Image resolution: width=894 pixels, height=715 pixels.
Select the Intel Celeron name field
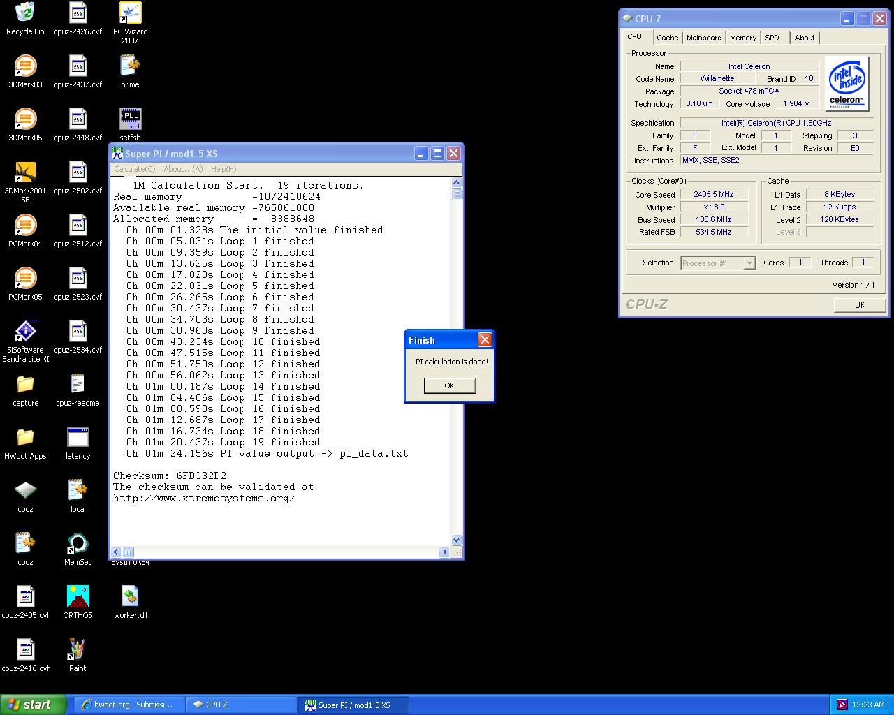[749, 66]
